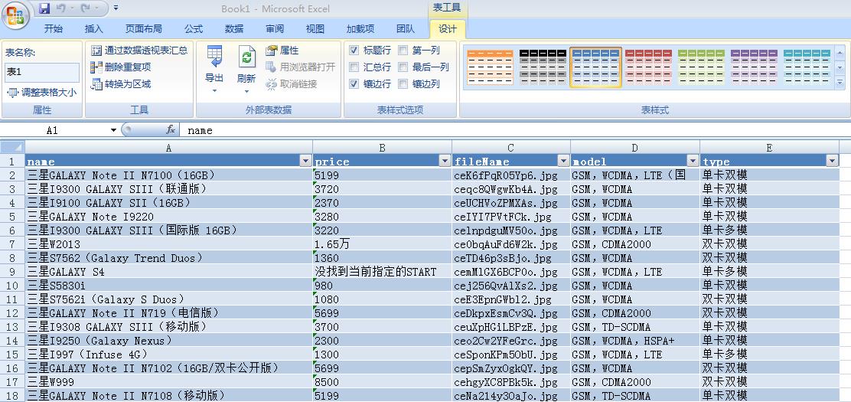Save workbook via Quick Access disk icon
The image size is (851, 402).
[44, 8]
